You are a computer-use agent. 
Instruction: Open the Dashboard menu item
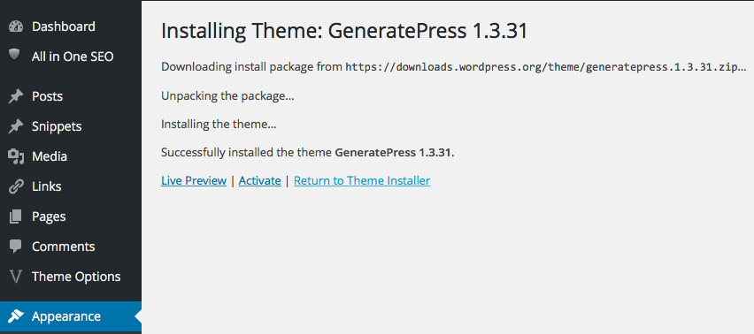[x=64, y=27]
